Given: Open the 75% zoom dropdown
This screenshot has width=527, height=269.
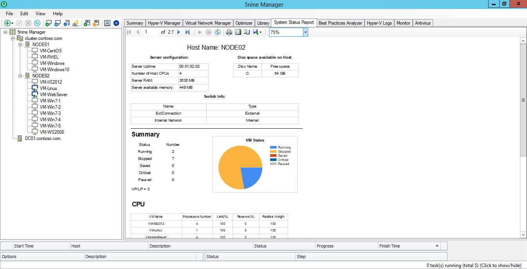Looking at the screenshot, I should click(x=305, y=32).
